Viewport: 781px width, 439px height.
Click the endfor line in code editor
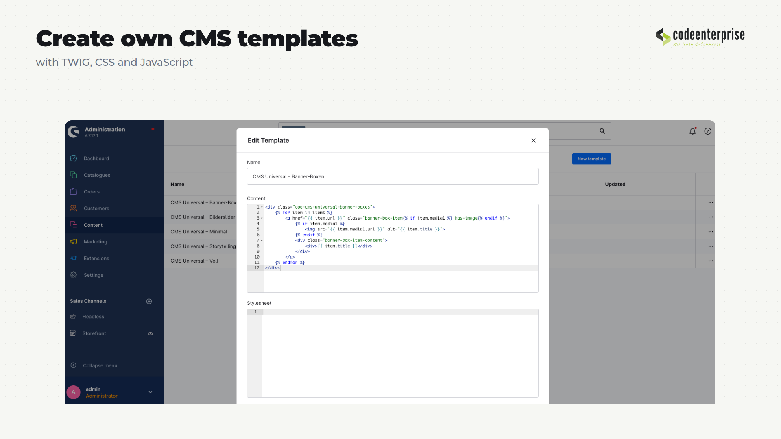click(290, 263)
